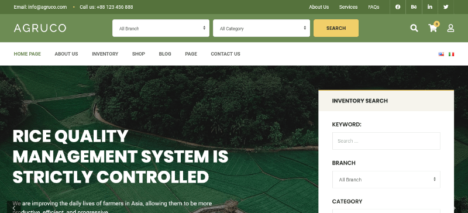Open the PAGE menu item
Viewport: 468px width, 213px height.
point(191,54)
